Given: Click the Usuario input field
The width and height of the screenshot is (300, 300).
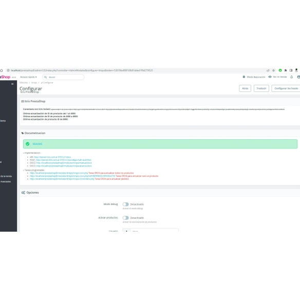Looking at the screenshot, I should (154, 230).
